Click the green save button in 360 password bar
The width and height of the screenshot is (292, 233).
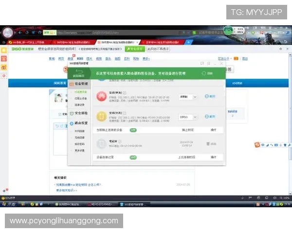[x=135, y=49]
